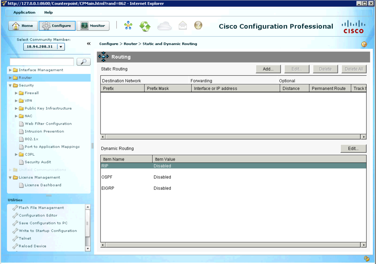Open the envelope feedback icon

click(183, 25)
